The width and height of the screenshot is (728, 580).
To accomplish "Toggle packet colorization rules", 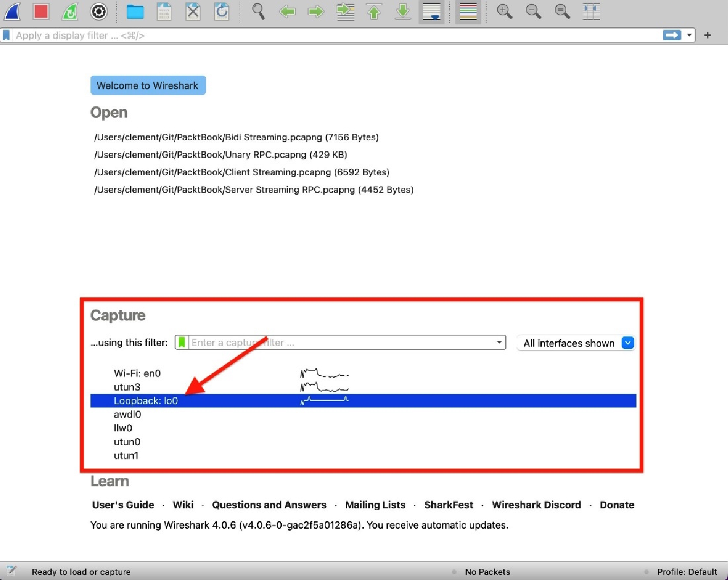I will [468, 11].
